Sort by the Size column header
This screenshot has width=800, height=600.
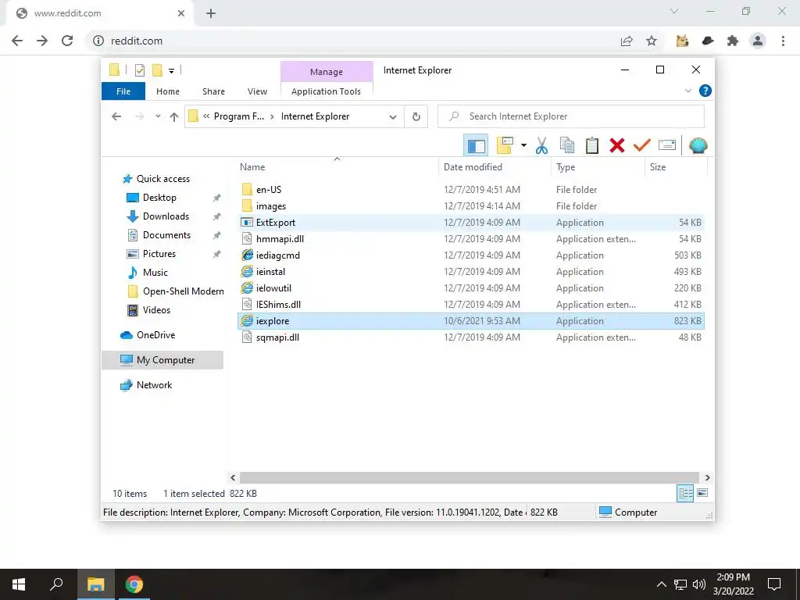point(676,167)
